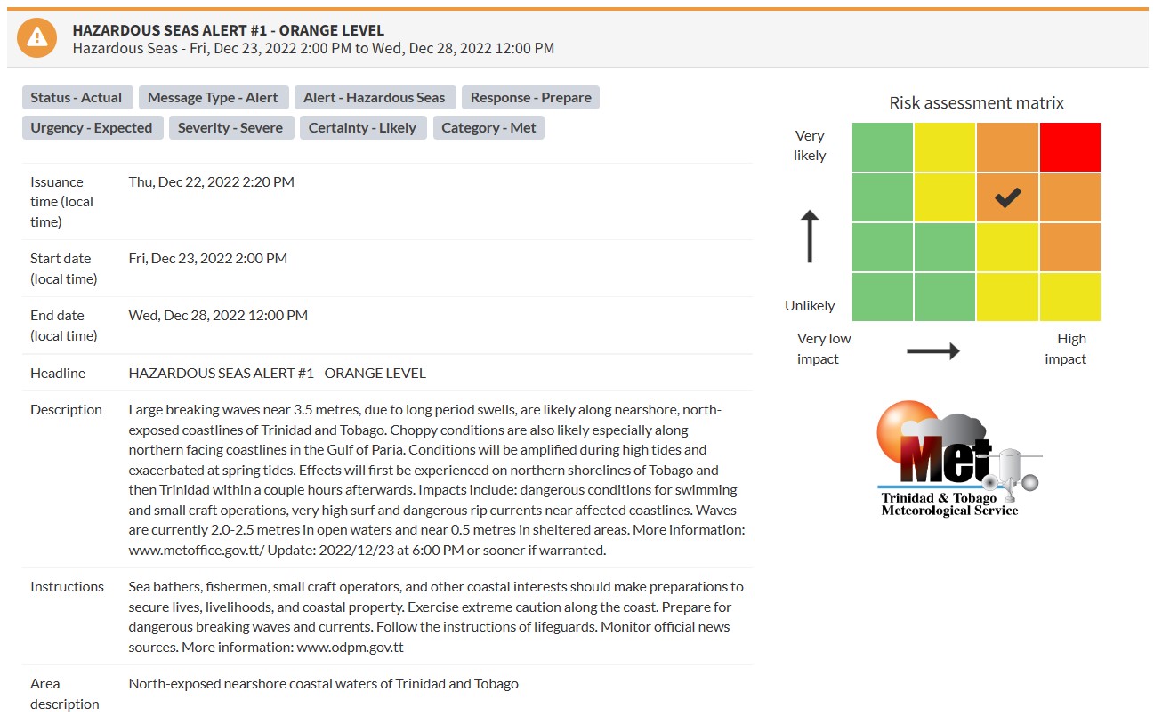This screenshot has height=716, width=1154.
Task: Click the 'Description' row label
Action: click(x=66, y=409)
